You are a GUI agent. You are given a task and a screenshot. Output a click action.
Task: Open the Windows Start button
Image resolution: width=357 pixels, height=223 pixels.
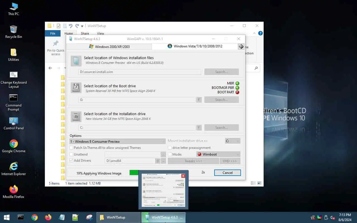click(x=7, y=217)
